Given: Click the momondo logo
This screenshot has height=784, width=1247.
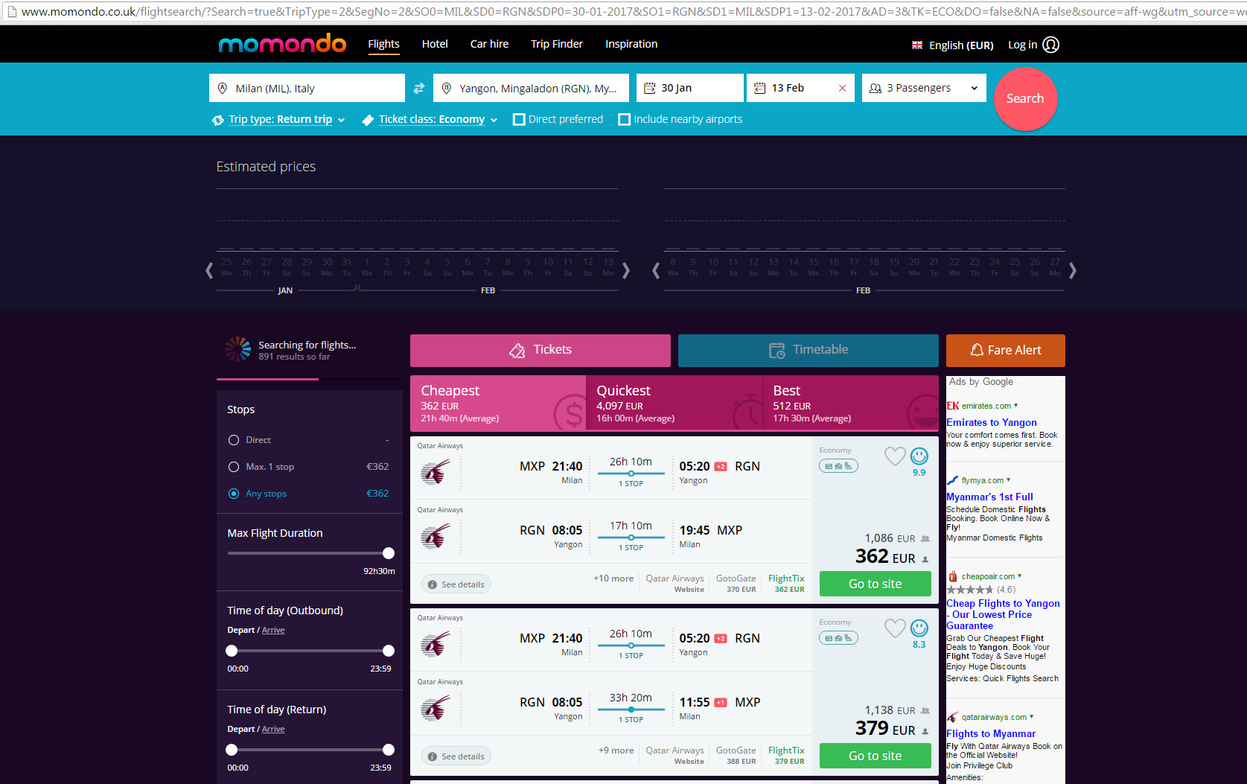Looking at the screenshot, I should point(282,44).
